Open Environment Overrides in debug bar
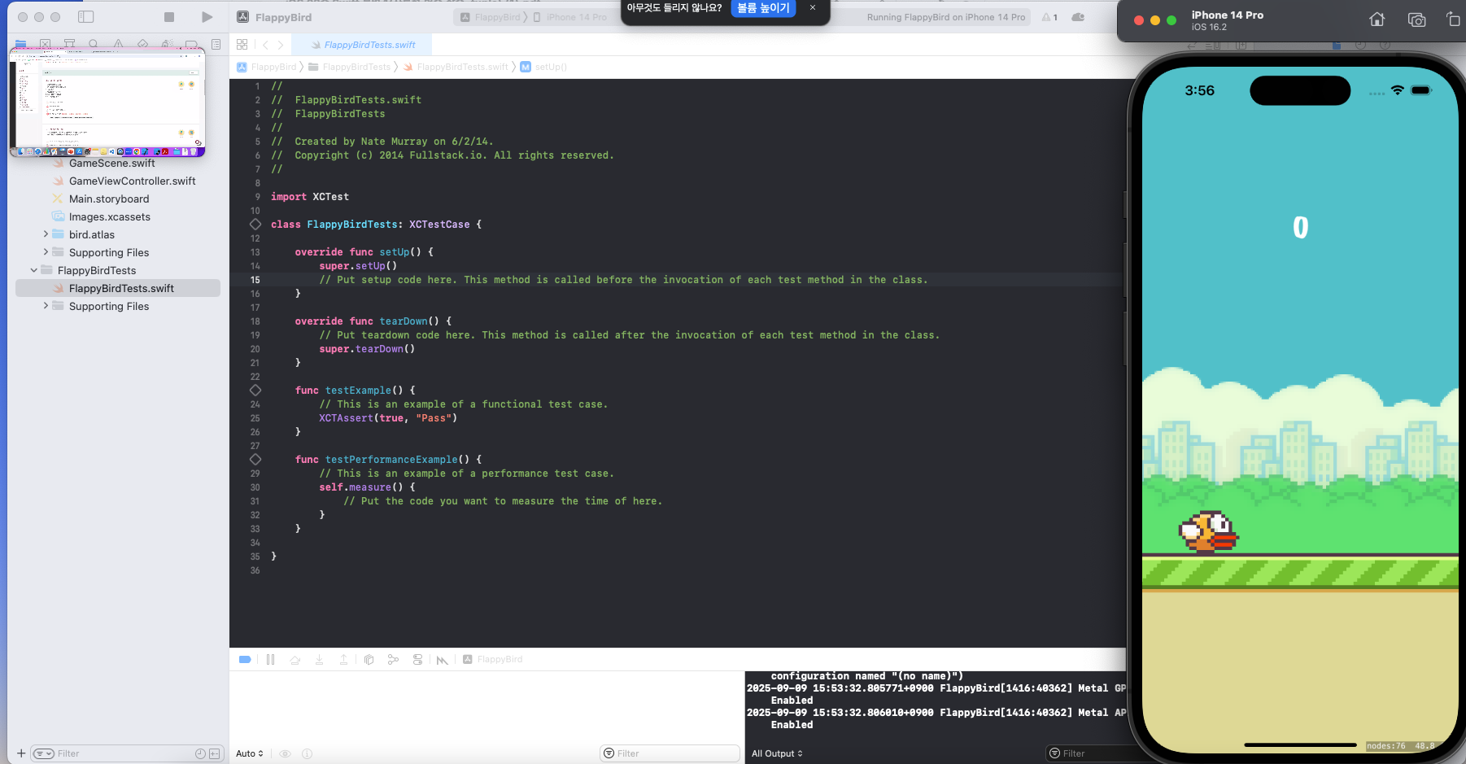Viewport: 1466px width, 764px height. [x=417, y=660]
